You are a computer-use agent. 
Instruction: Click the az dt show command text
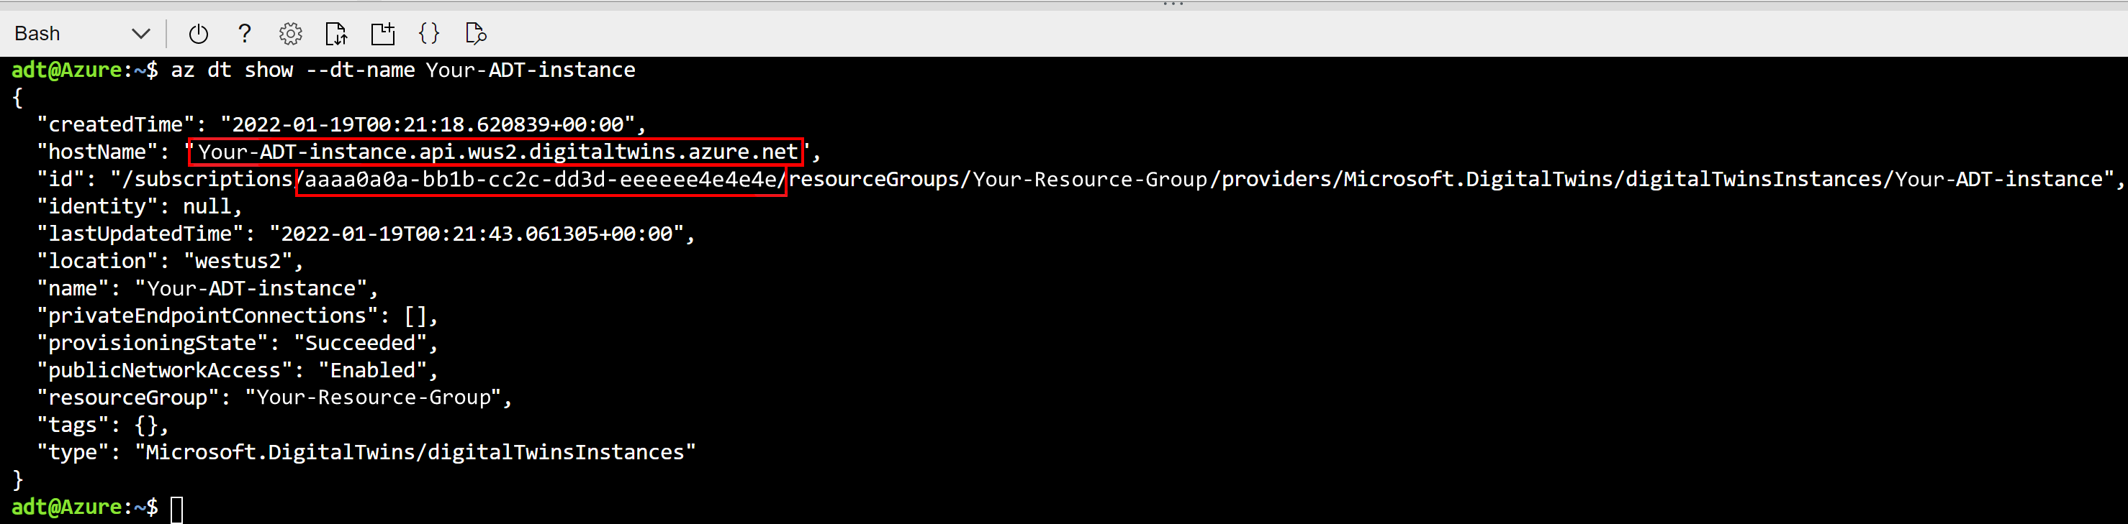click(405, 69)
